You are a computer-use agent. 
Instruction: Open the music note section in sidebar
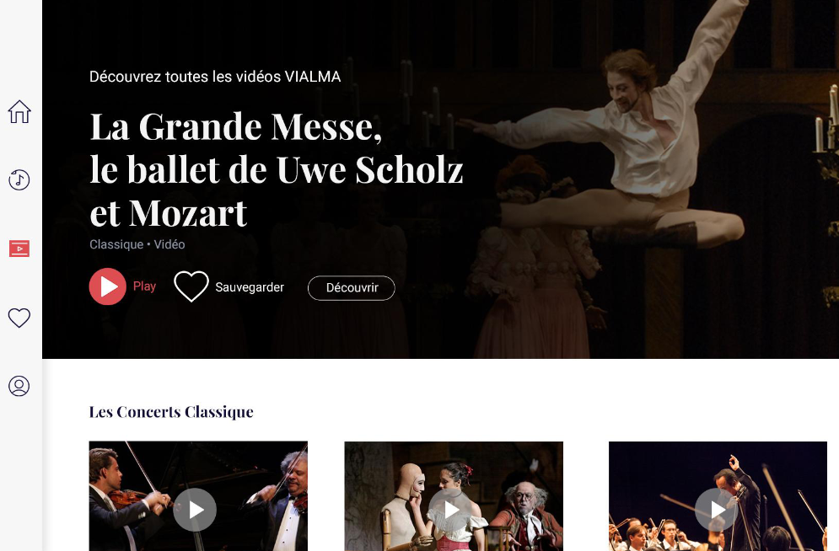pos(19,180)
